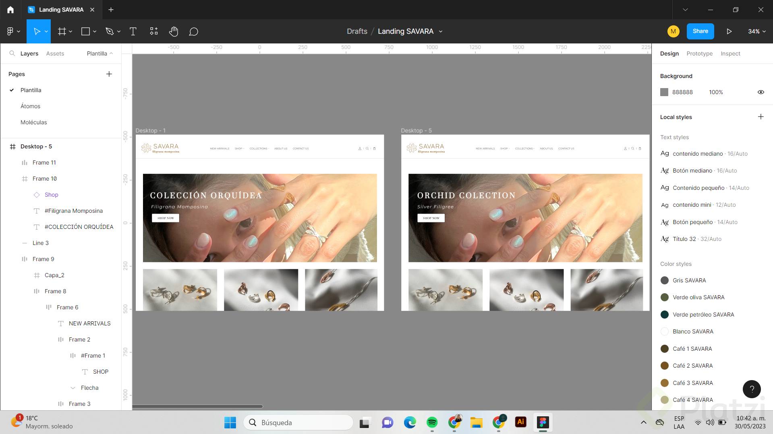Image resolution: width=773 pixels, height=434 pixels.
Task: Switch to the Layers tab
Action: [29, 53]
